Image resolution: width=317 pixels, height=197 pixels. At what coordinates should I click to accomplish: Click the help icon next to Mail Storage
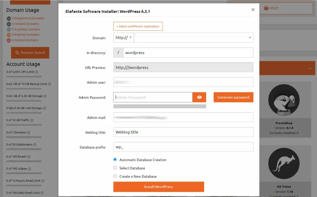44,108
